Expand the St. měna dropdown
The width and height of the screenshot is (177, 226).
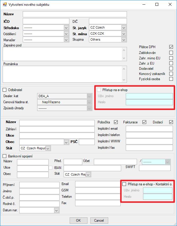124,33
